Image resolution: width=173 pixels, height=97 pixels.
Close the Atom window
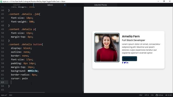click(170, 1)
